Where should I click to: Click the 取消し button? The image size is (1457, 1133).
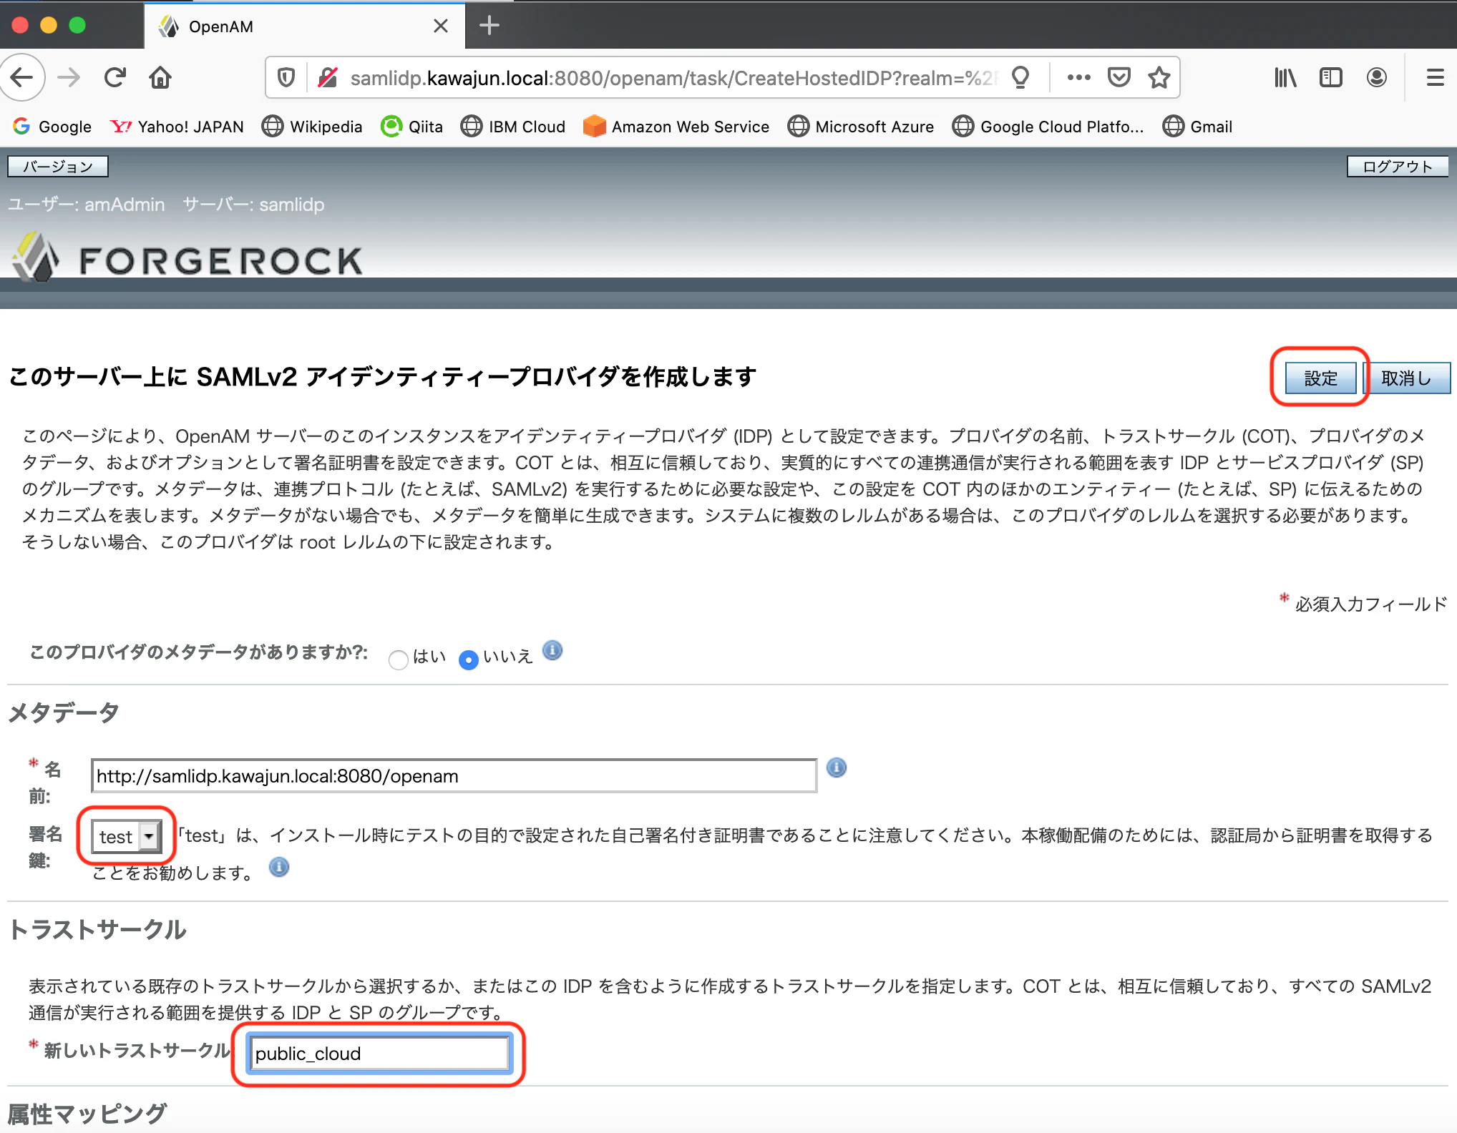(x=1407, y=378)
